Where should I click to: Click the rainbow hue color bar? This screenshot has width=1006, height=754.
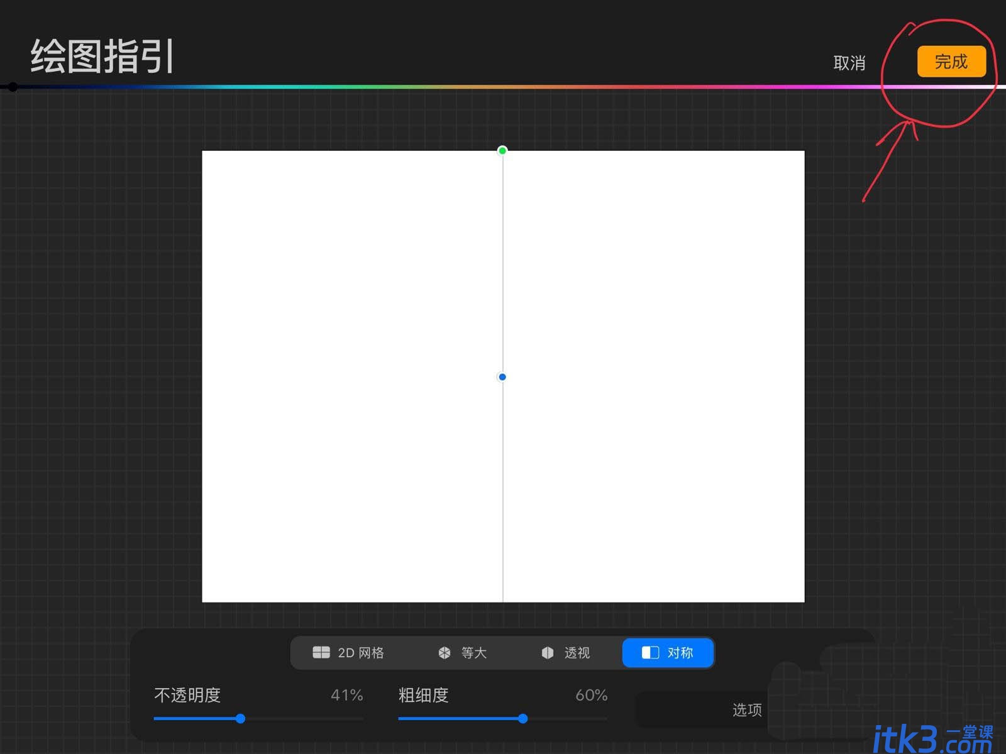coord(503,87)
